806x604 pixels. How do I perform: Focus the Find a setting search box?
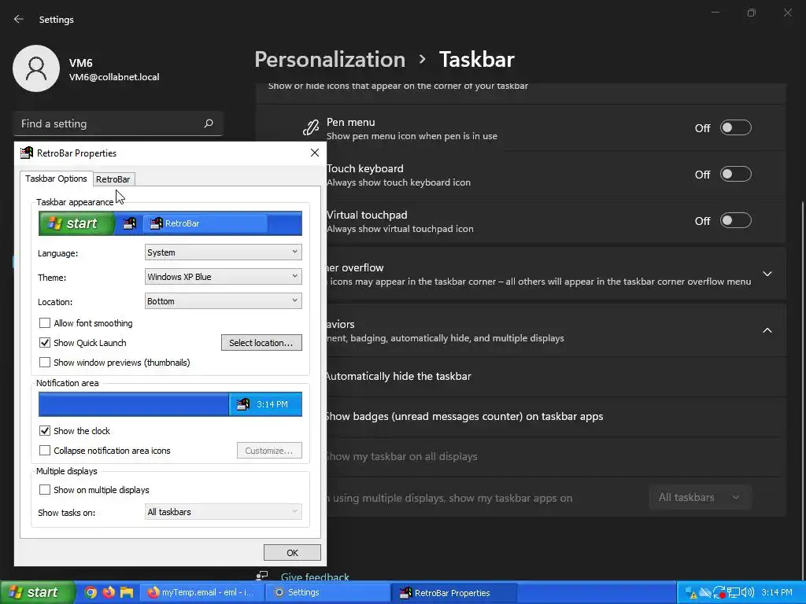click(x=118, y=123)
